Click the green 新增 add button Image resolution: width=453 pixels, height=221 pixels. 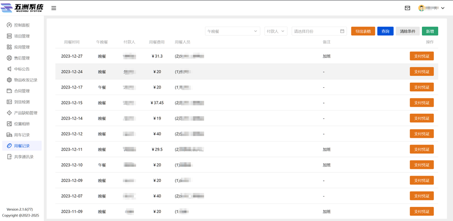click(430, 31)
